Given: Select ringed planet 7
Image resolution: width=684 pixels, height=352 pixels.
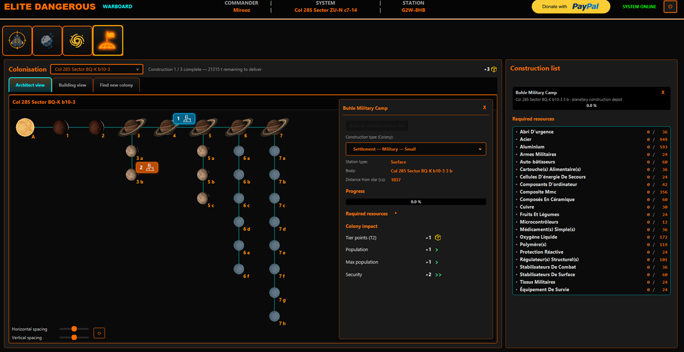Looking at the screenshot, I should (x=274, y=127).
